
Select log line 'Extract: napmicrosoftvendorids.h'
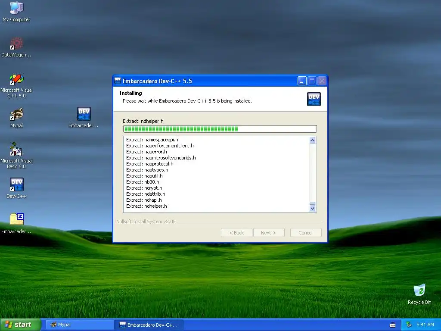pos(161,158)
